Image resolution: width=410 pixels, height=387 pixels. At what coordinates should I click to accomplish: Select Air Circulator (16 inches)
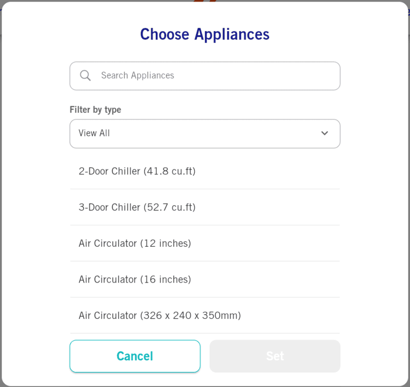[135, 279]
